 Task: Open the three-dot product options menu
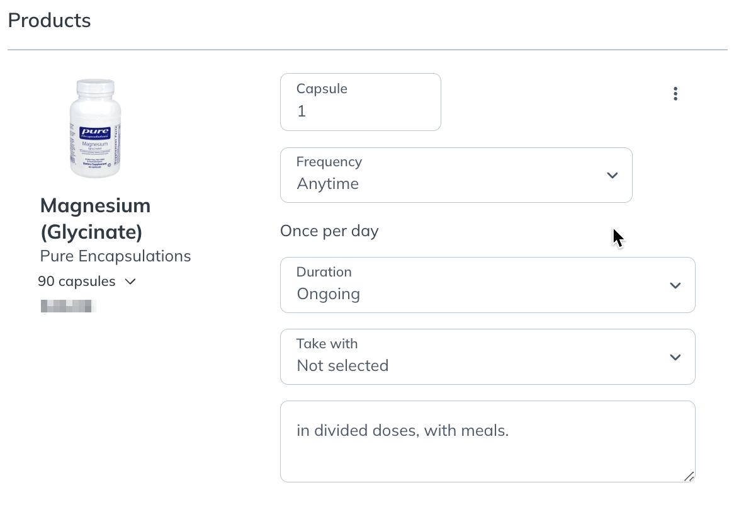point(675,94)
